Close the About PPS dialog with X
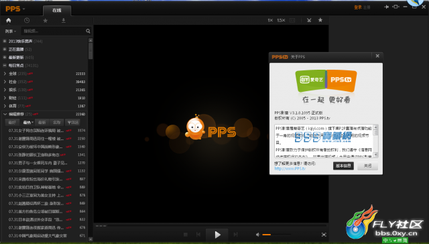Image resolution: width=429 pixels, height=244 pixels. coord(377,56)
